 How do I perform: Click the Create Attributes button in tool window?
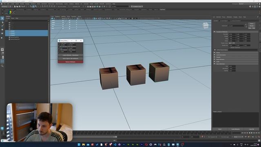(71, 55)
